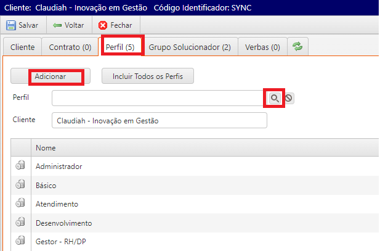Screen dimensions: 380x251
Task: Click Incluir Todos os Perfis button
Action: (x=148, y=76)
